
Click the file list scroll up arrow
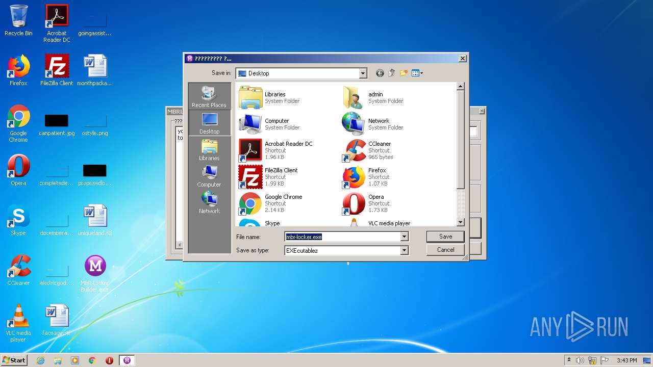click(x=461, y=87)
